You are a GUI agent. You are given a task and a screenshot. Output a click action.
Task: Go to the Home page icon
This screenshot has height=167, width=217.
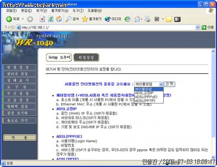pos(59,19)
